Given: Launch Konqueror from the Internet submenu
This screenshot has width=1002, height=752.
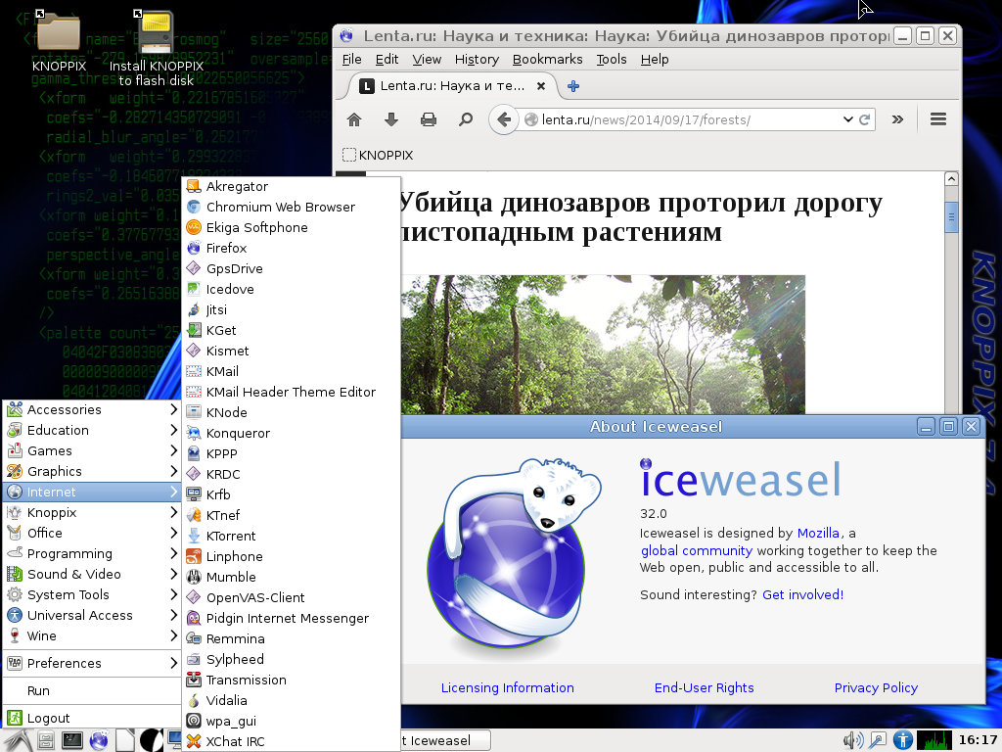Looking at the screenshot, I should point(292,433).
